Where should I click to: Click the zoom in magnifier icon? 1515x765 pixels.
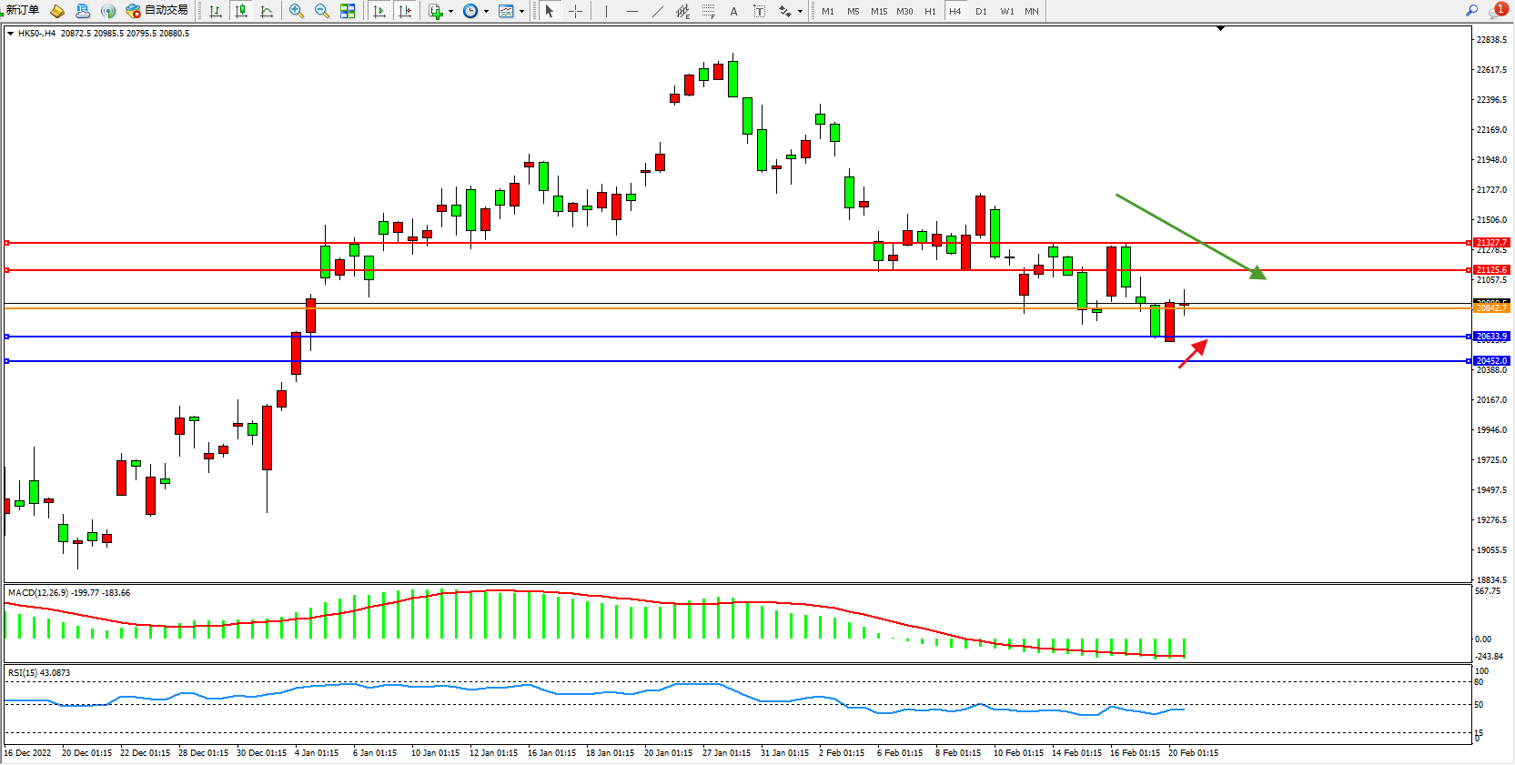click(x=296, y=11)
